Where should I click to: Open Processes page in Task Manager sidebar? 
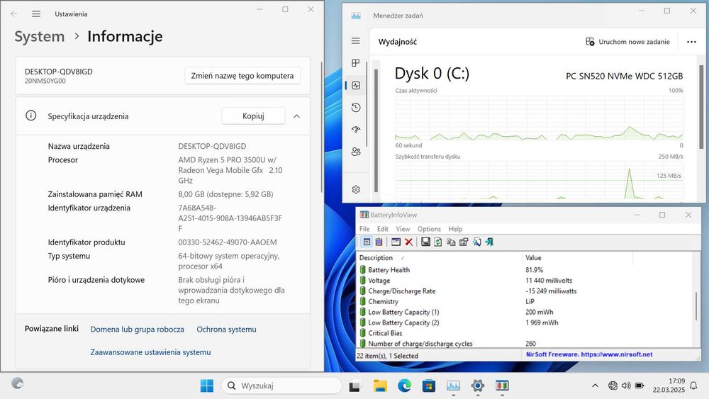click(356, 63)
